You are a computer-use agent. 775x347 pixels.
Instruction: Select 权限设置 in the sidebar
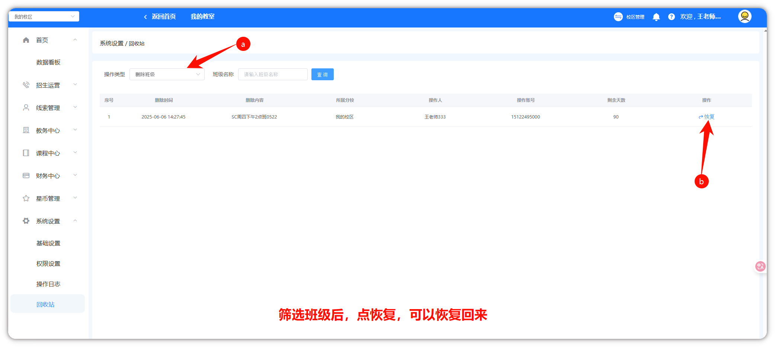pyautogui.click(x=48, y=264)
